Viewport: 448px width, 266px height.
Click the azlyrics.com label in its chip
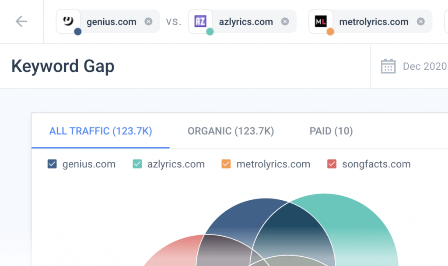tap(246, 21)
